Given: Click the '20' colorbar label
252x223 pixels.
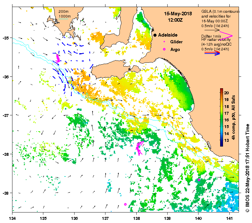Looking at the screenshot, I should [227, 93].
